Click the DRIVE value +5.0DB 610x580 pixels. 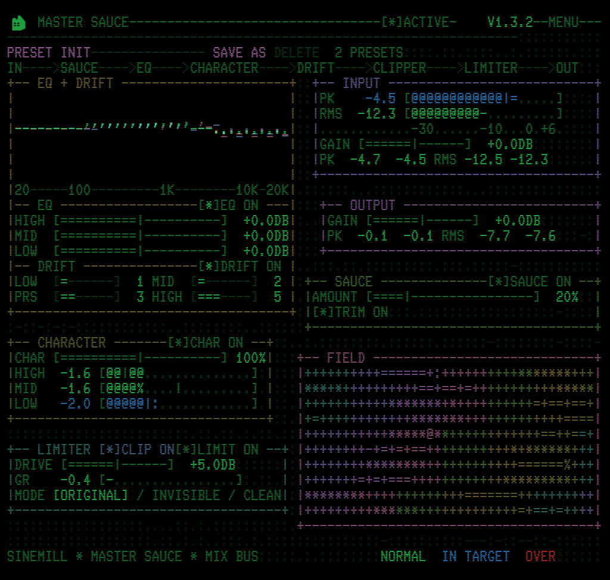(x=213, y=465)
